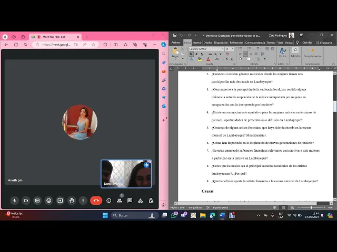Switch to Diseño ribbon tab
Viewport: 337px width, 252px height.
(x=207, y=43)
